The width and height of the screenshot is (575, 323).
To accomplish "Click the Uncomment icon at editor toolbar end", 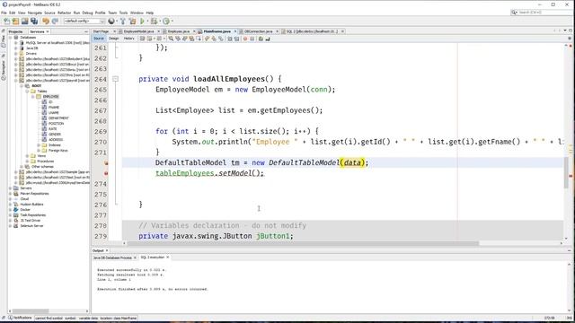I will 268,39.
